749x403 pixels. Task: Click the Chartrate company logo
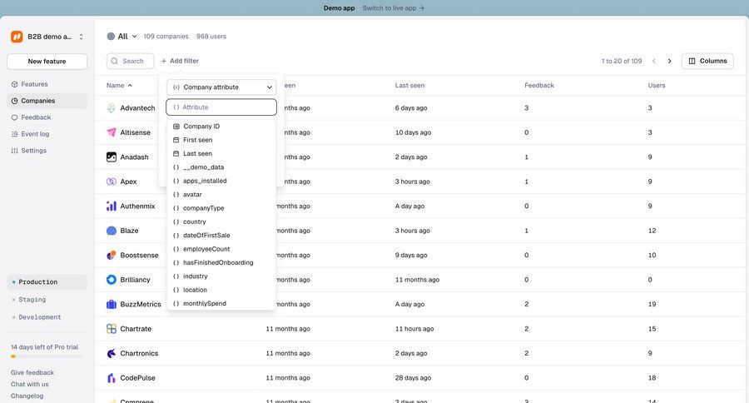pos(112,329)
